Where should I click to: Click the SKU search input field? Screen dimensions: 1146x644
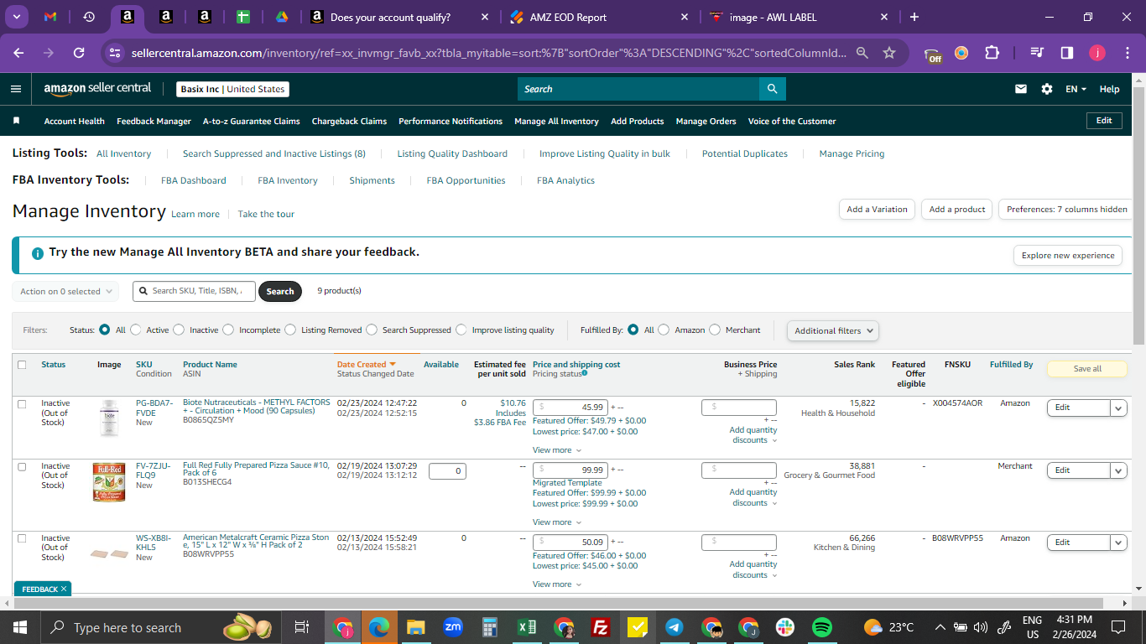point(194,291)
